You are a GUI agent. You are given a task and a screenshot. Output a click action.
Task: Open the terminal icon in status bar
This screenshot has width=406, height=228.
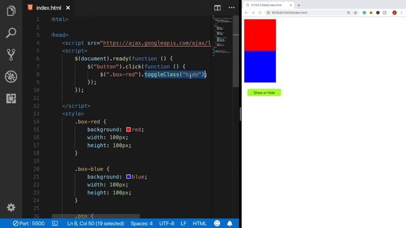pos(55,224)
